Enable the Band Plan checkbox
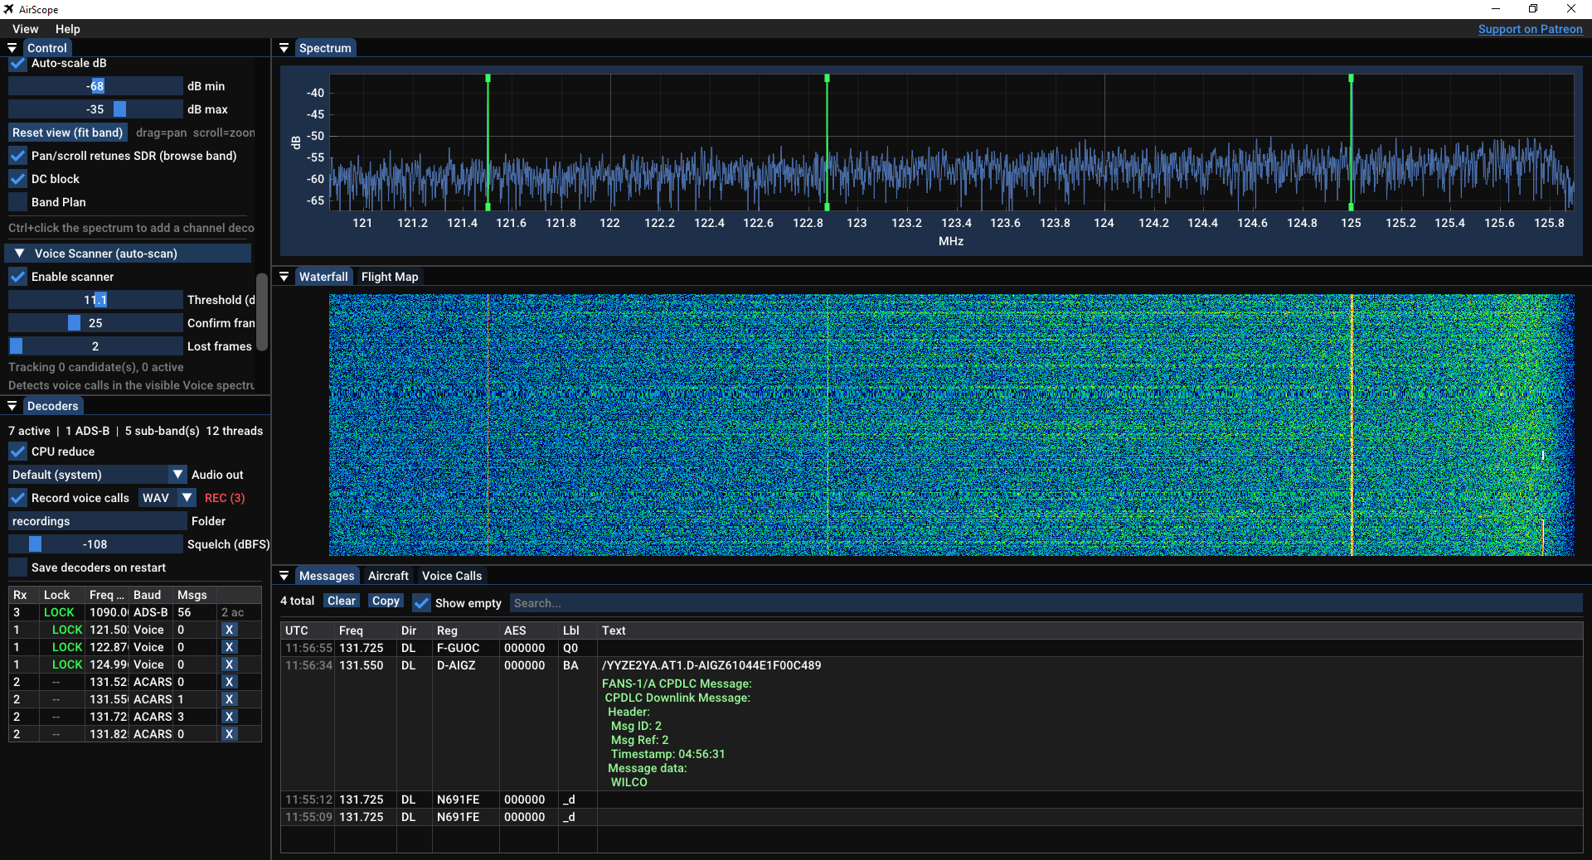 tap(17, 202)
